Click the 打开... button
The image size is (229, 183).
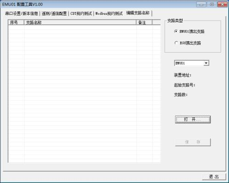(193, 119)
